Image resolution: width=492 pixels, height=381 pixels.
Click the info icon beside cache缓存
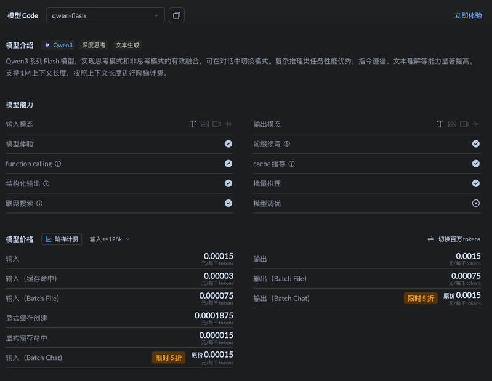(x=291, y=164)
